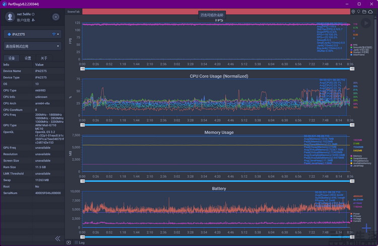This screenshot has width=378, height=246.
Task: Click the WiFi connection icon in device selector
Action: (54, 34)
